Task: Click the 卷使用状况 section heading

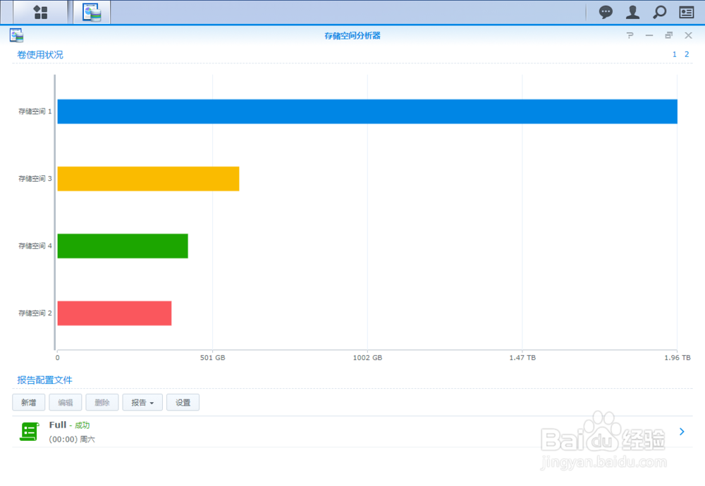Action: tap(40, 55)
